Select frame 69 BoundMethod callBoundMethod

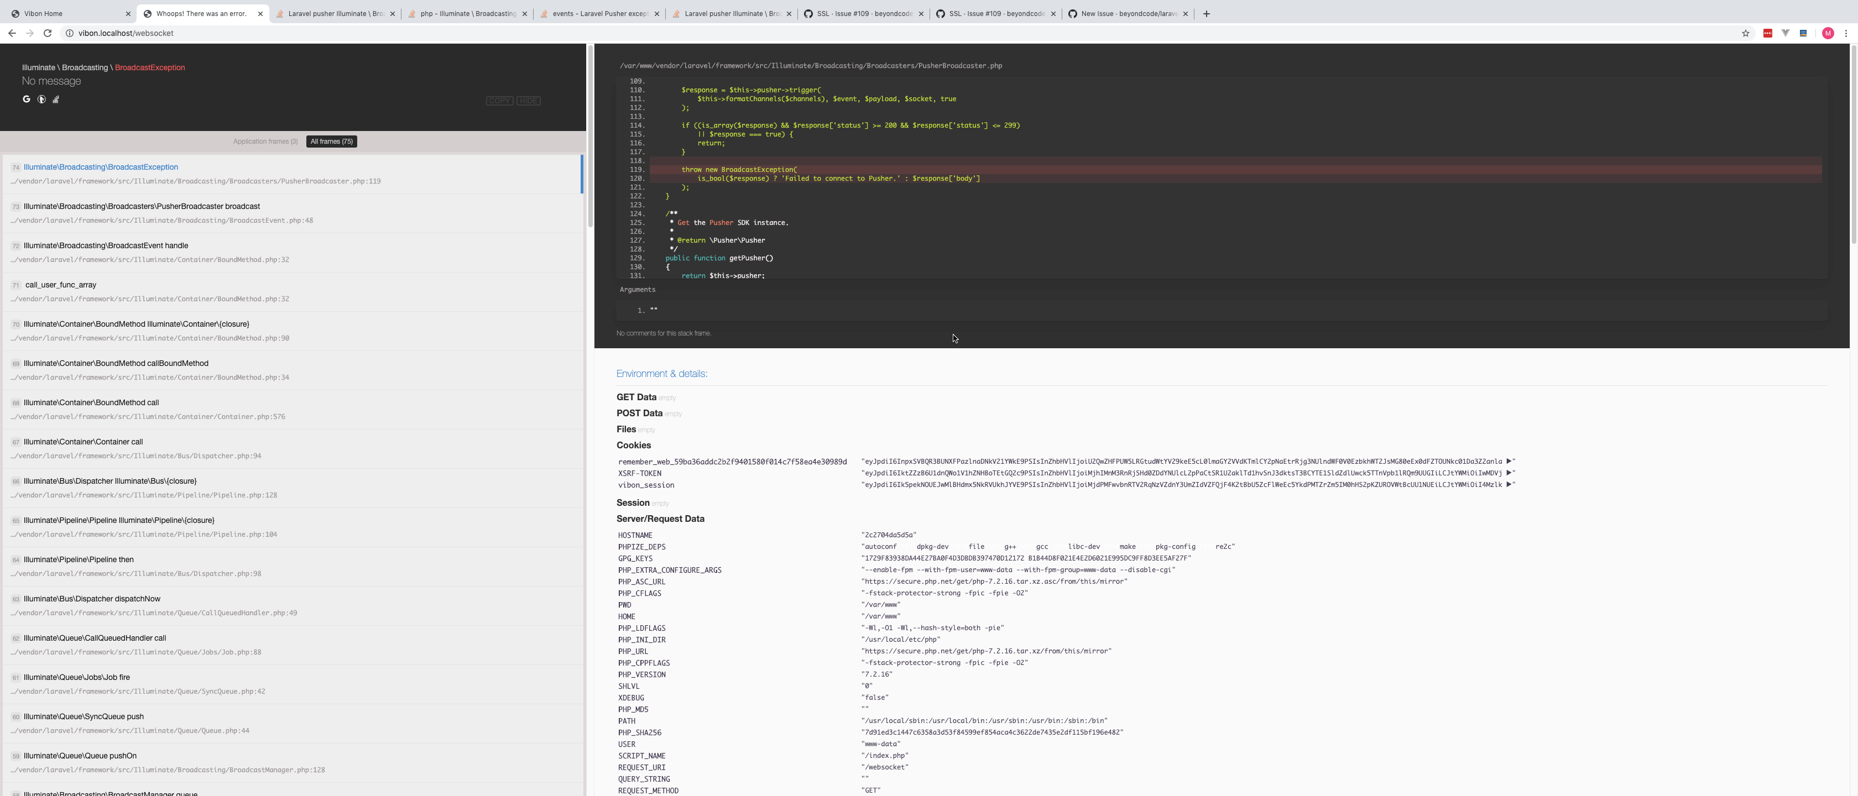(x=292, y=370)
